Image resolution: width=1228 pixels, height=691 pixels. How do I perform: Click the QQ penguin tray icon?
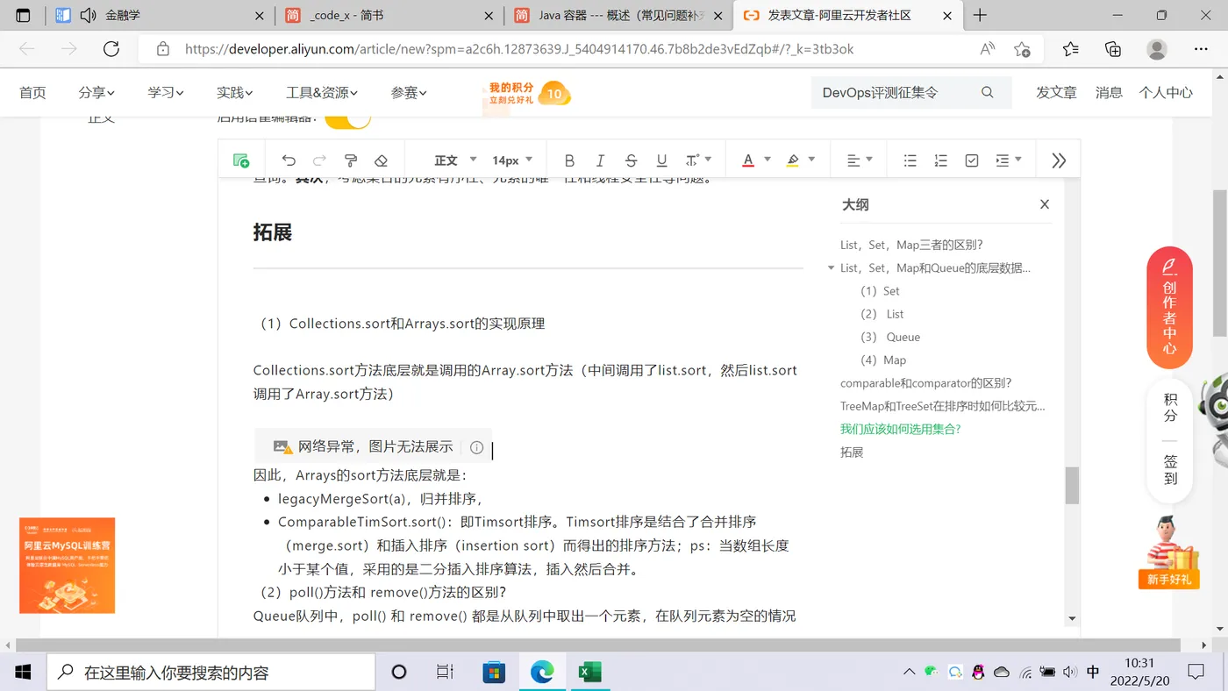(x=978, y=672)
